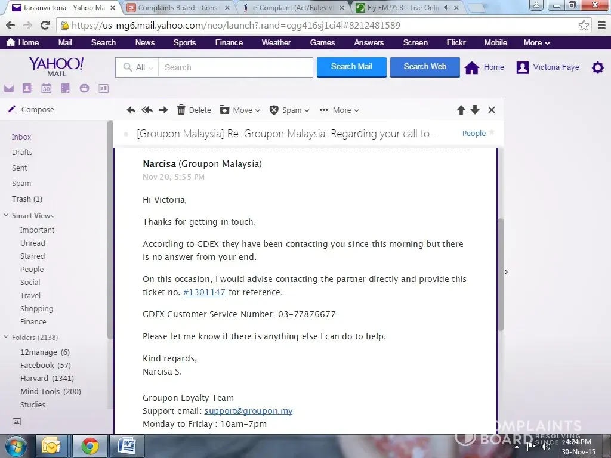Click the Reply All double-arrow icon
The height and width of the screenshot is (458, 611).
coord(147,110)
